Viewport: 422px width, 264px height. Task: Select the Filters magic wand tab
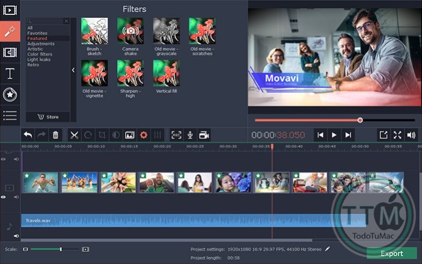[x=10, y=31]
